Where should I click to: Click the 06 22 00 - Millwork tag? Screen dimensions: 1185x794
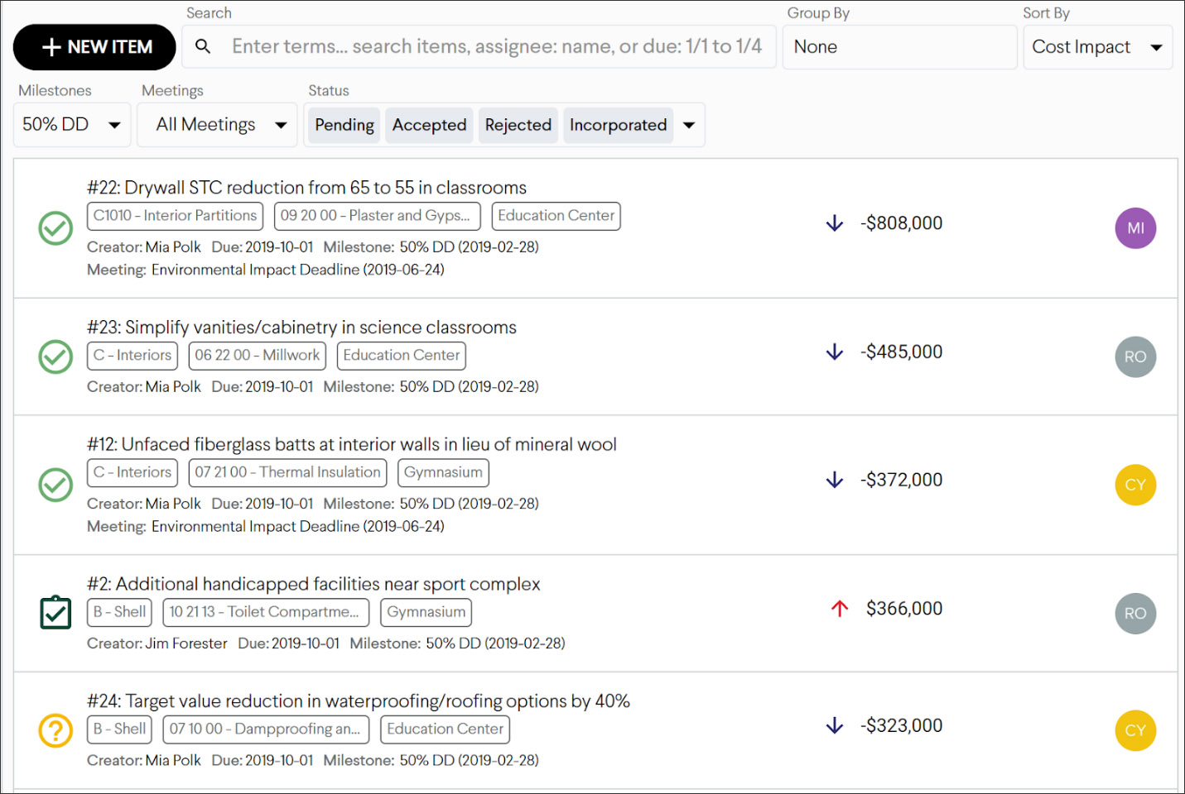coord(257,356)
